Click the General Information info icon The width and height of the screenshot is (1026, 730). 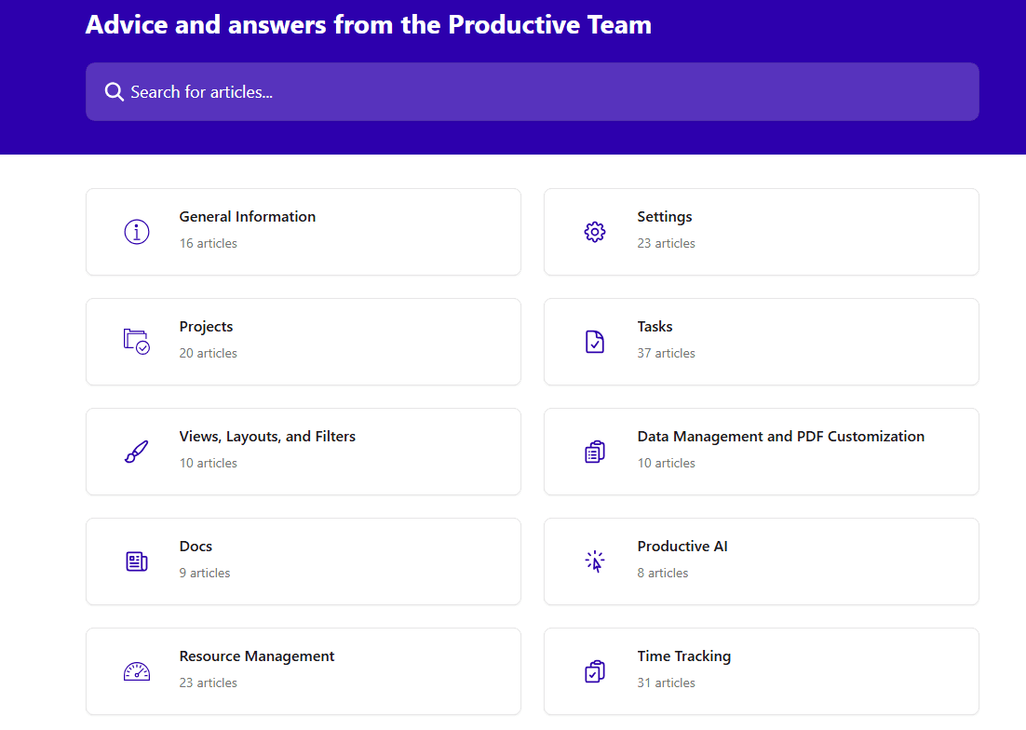click(x=137, y=232)
